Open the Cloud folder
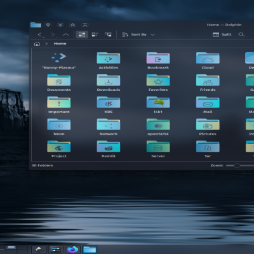Screen dimensions: 254x254 (208, 58)
